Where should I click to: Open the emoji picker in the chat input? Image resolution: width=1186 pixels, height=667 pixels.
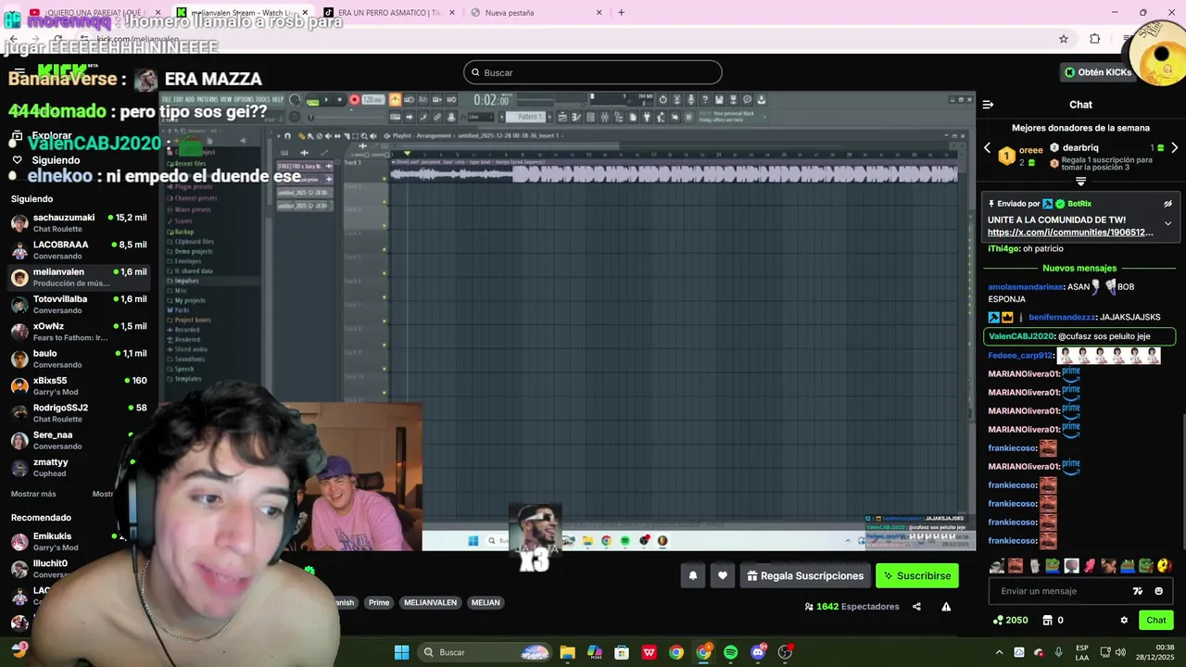click(1158, 591)
